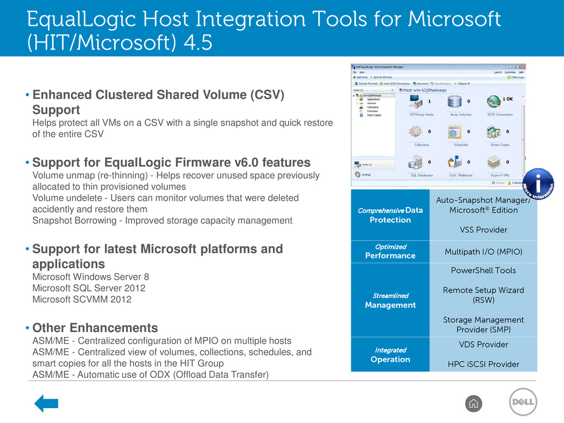Click the 1 Warning status bar indicator
This screenshot has height=423, width=564.
[515, 183]
